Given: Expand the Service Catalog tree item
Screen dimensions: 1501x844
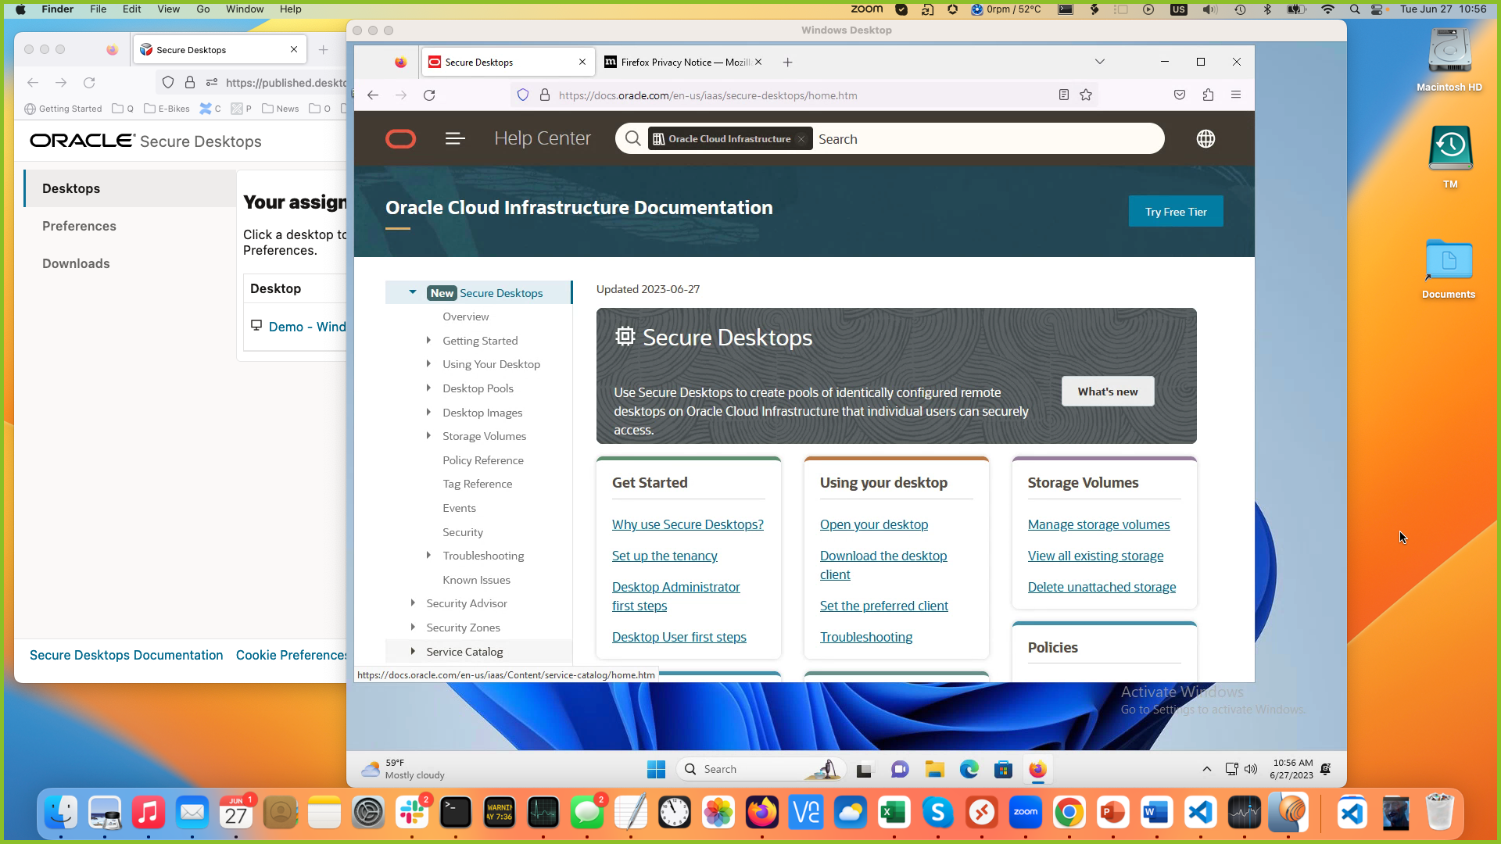Looking at the screenshot, I should [x=414, y=651].
